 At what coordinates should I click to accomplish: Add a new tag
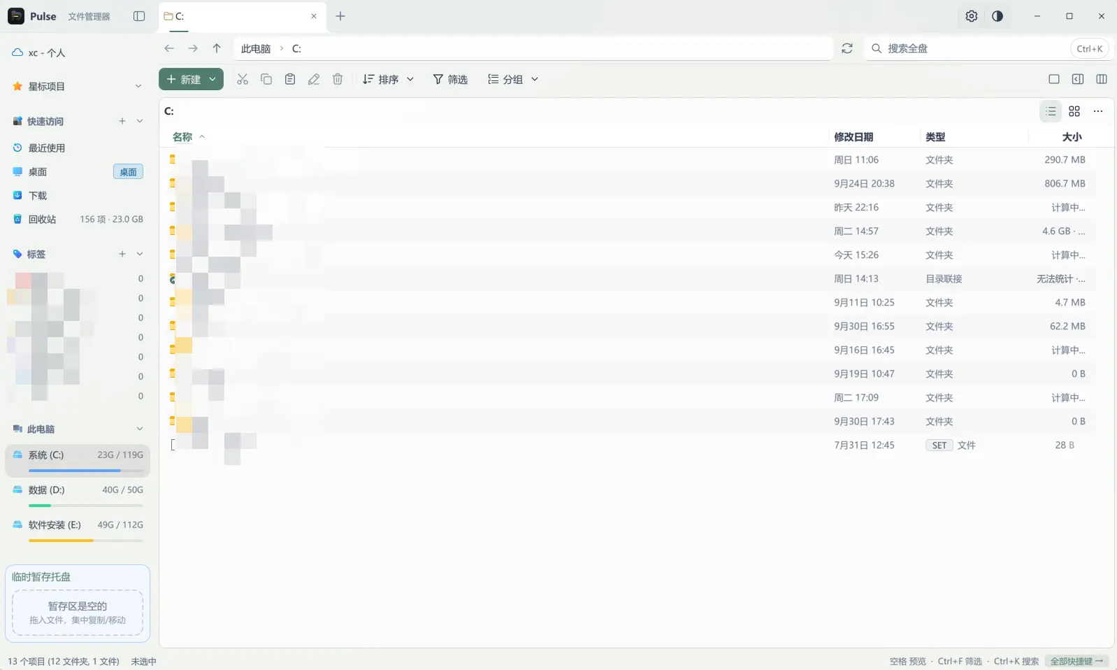pos(122,254)
